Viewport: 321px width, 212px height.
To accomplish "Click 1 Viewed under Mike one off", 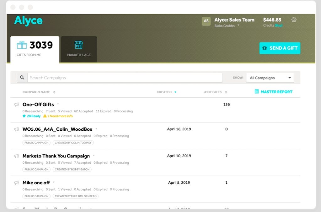I will click(x=65, y=189).
